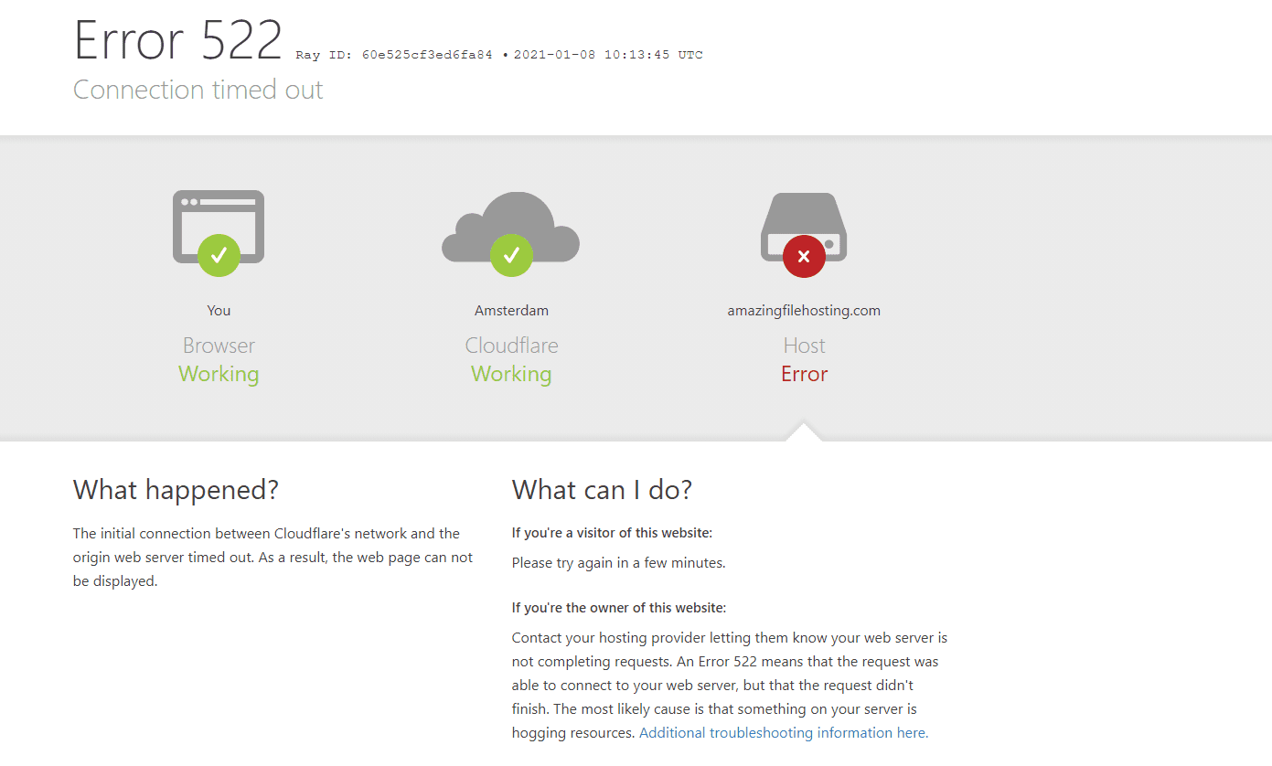Screen dimensions: 1272x766
Task: Click the Connection timed out subtitle
Action: [198, 90]
